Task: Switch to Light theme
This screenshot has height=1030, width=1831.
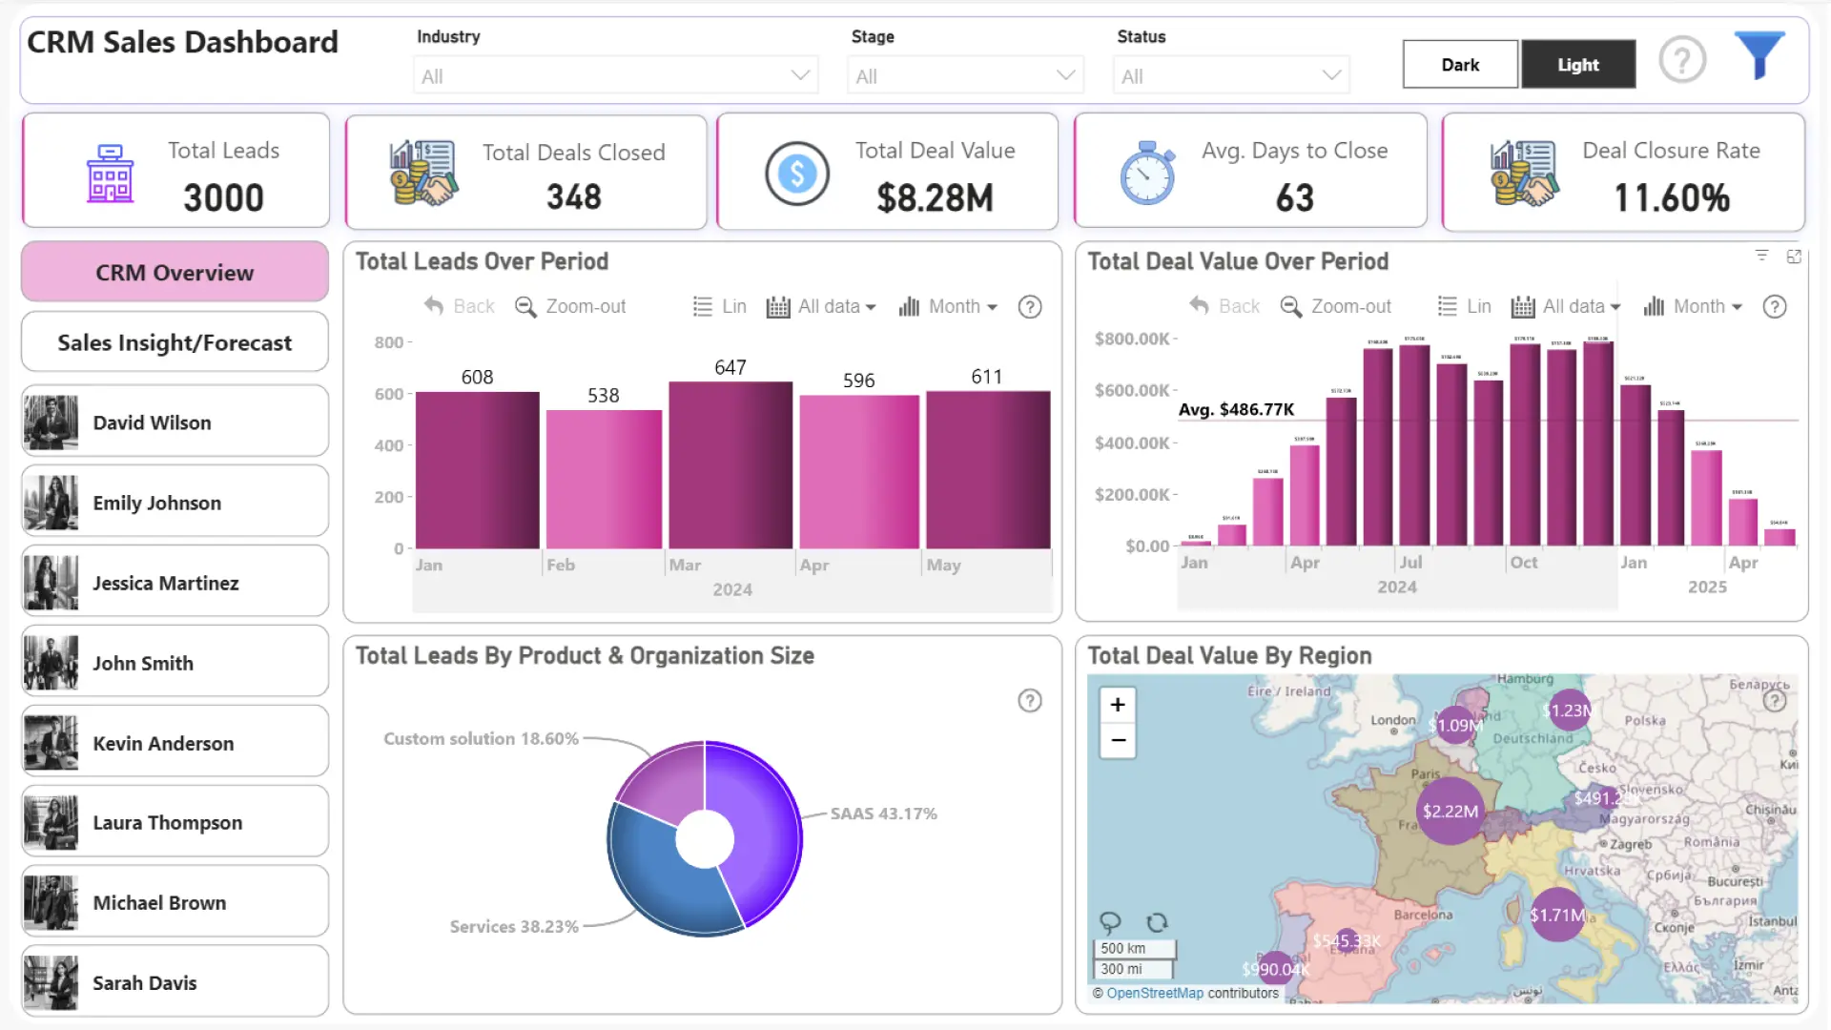Action: click(1578, 65)
